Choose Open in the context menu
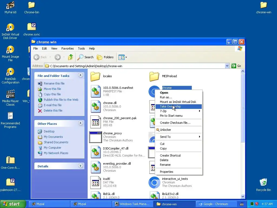The width and height of the screenshot is (277, 208). [179, 93]
